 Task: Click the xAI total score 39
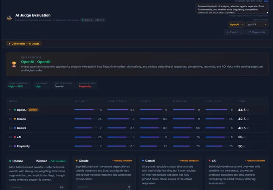click(240, 137)
